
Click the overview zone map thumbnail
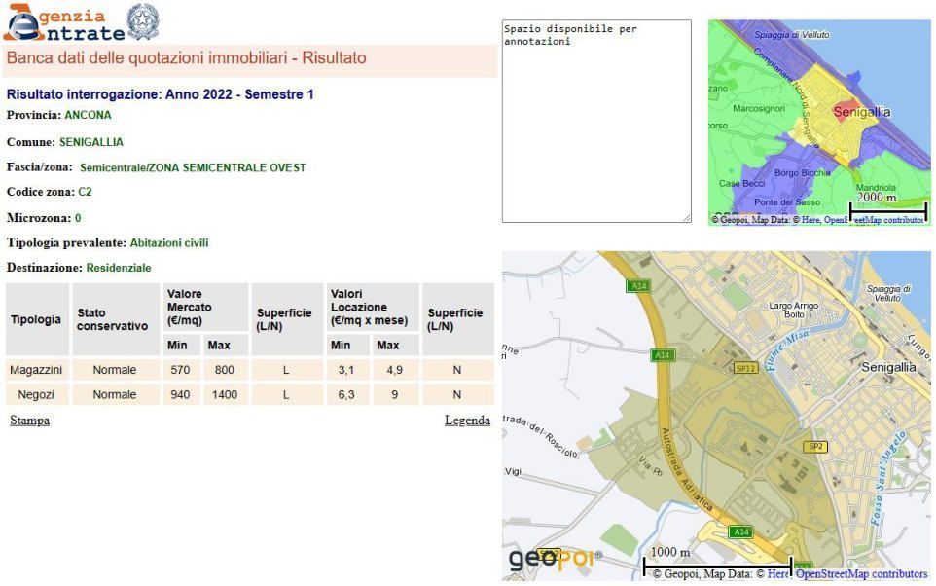click(x=819, y=123)
